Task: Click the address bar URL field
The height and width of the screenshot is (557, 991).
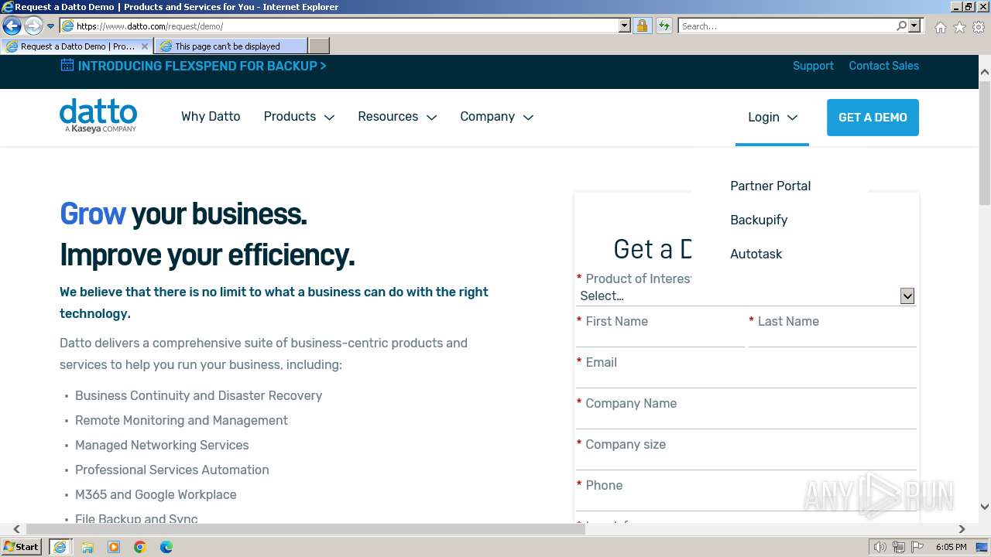Action: pyautogui.click(x=346, y=26)
